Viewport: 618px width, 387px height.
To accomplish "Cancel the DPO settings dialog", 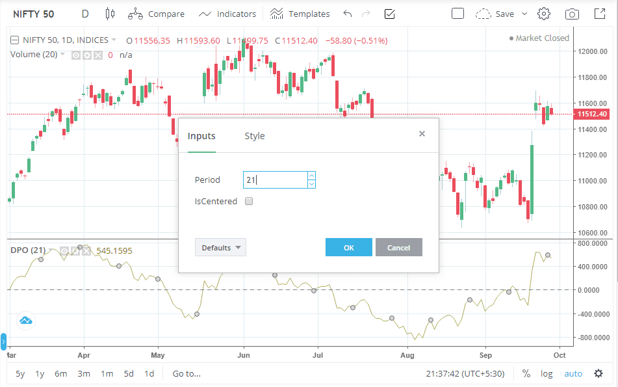I will (399, 247).
